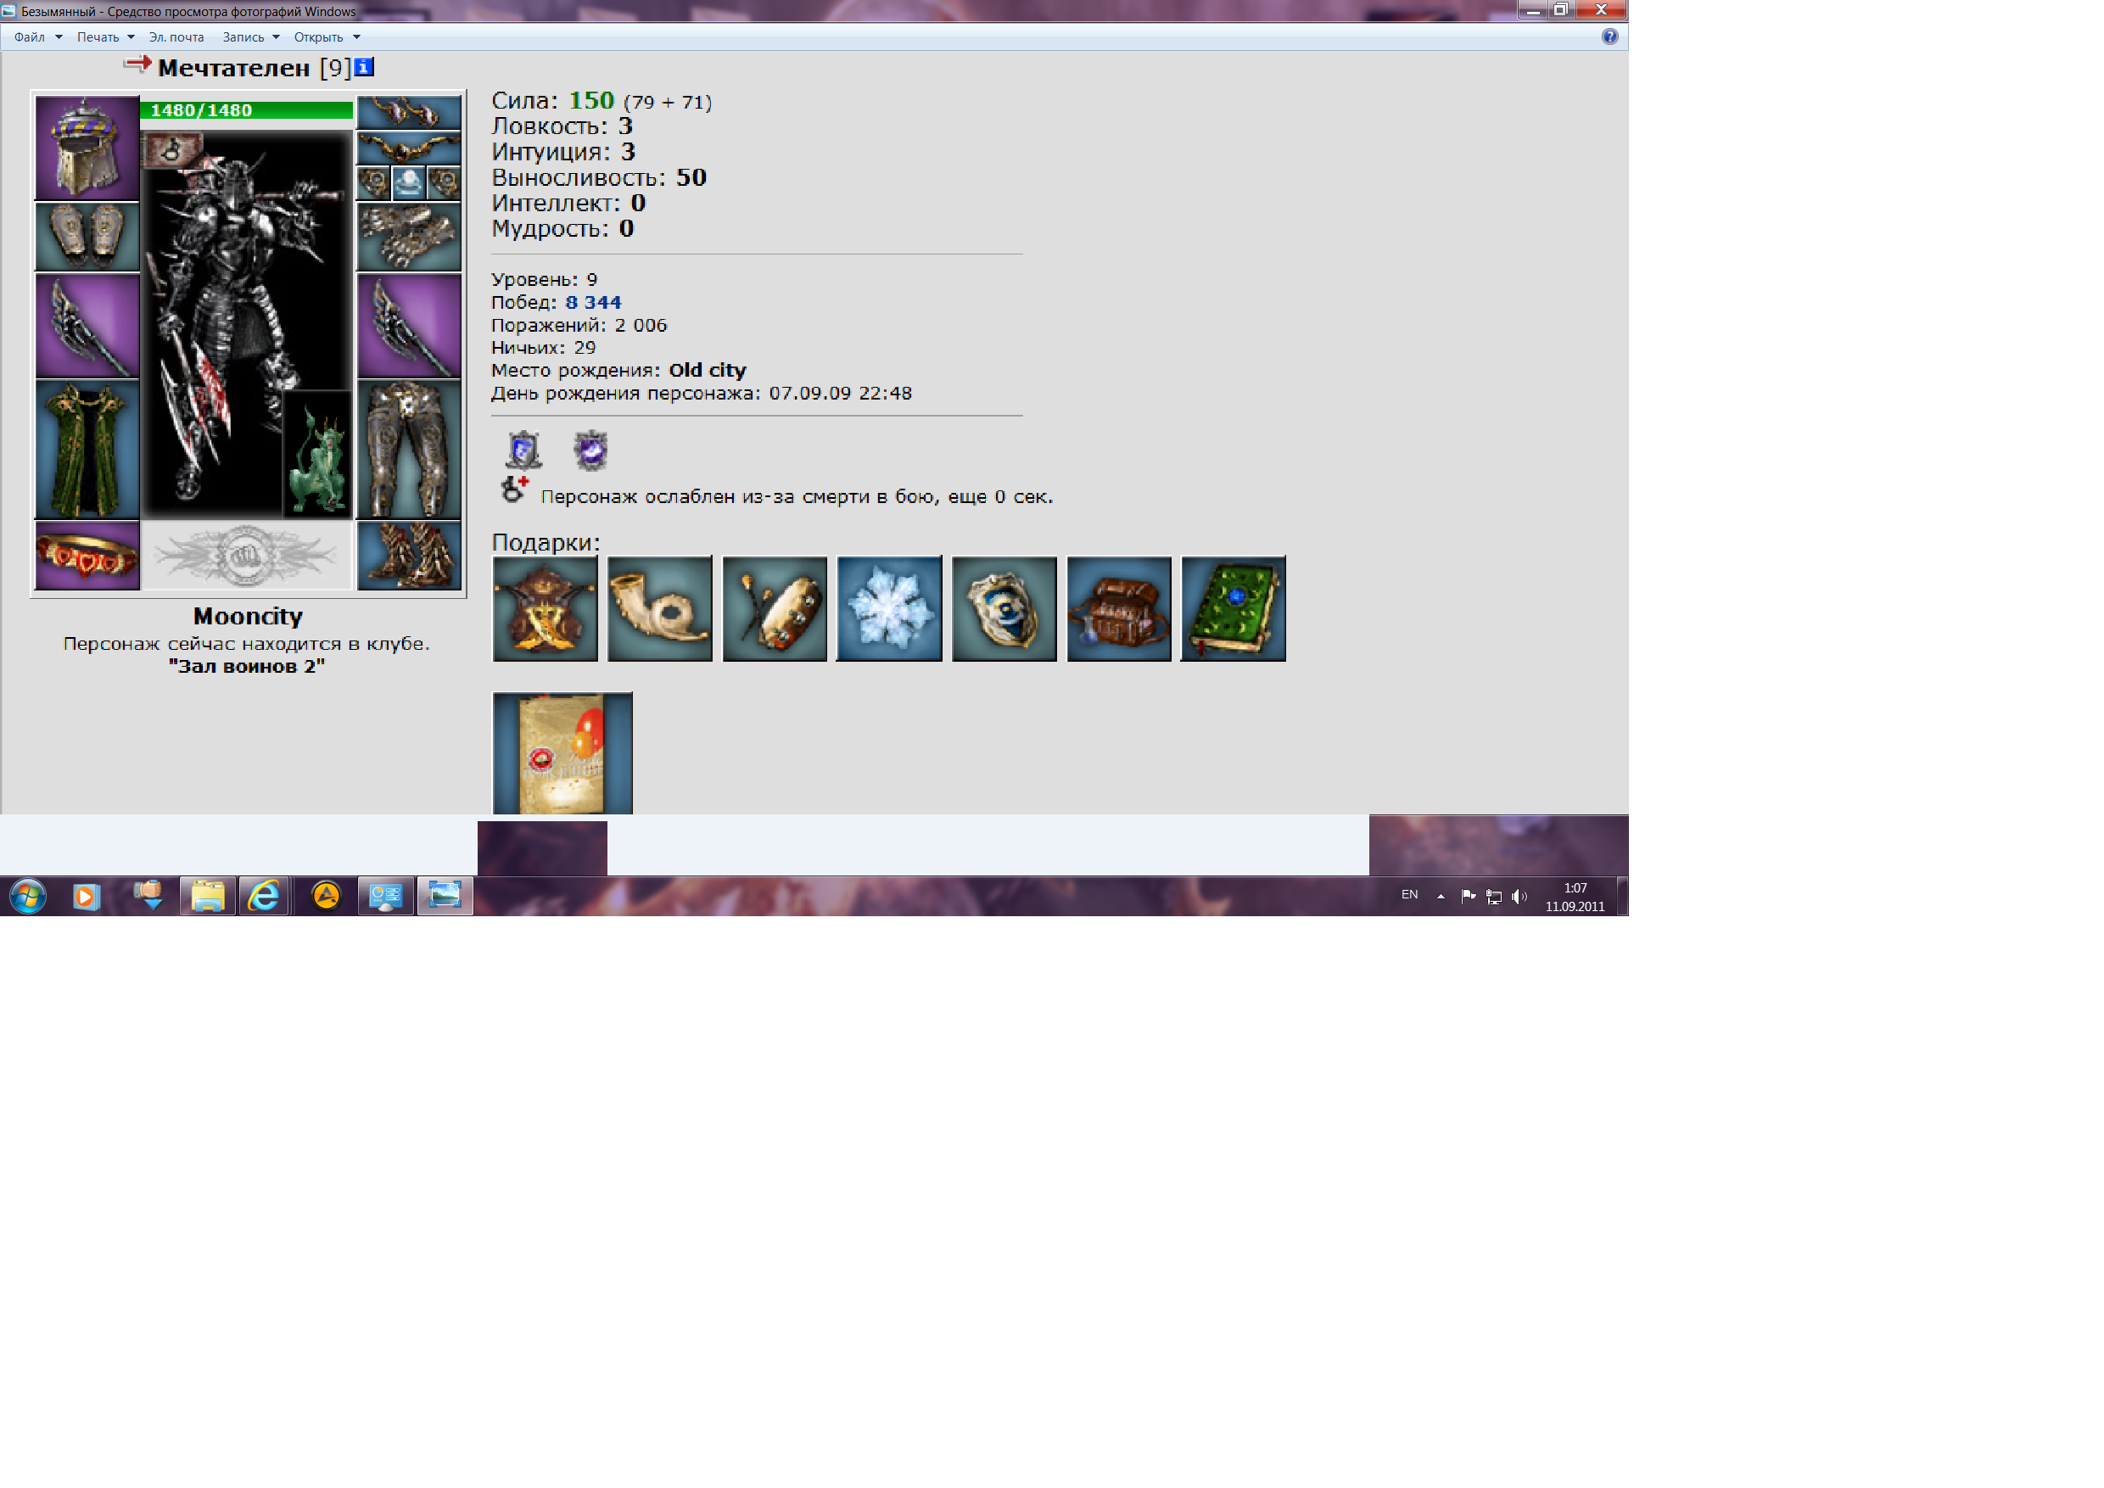Screen dimensions: 2104x1488
Task: Click the green cloak armor slot
Action: [x=87, y=449]
